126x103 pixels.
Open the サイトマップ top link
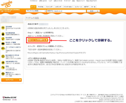click(67, 1)
